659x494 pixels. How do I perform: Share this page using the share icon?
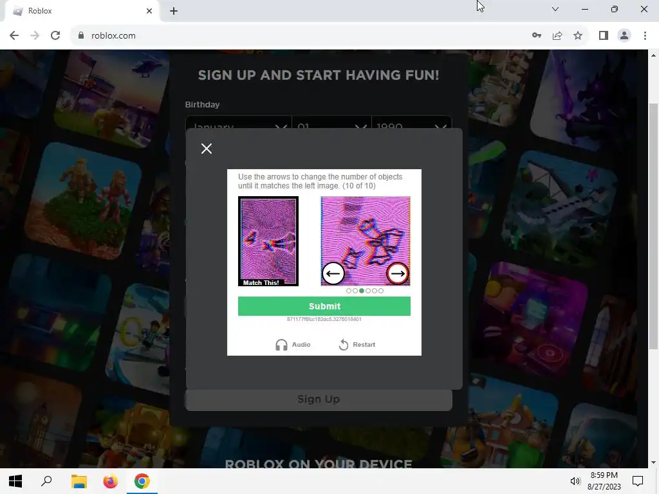point(557,36)
